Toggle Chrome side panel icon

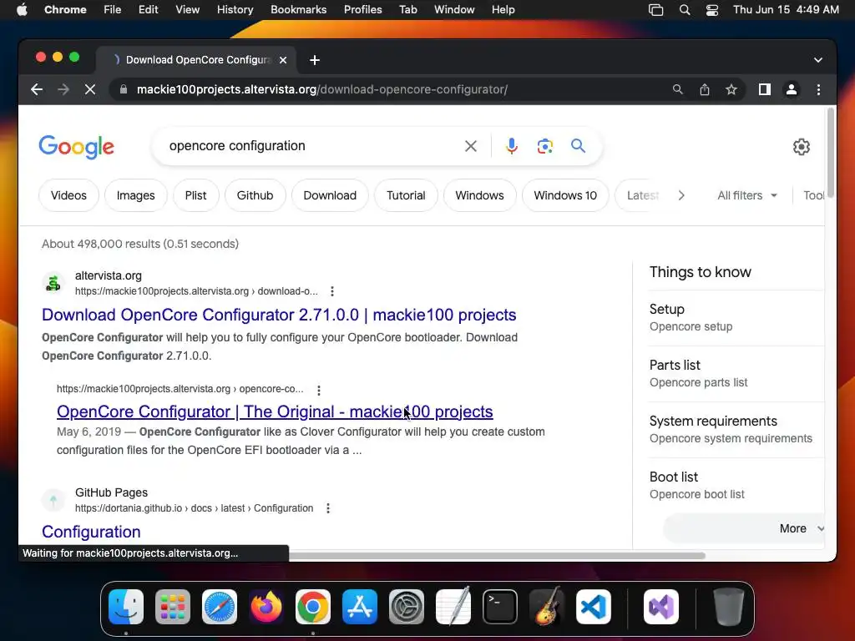(x=765, y=89)
